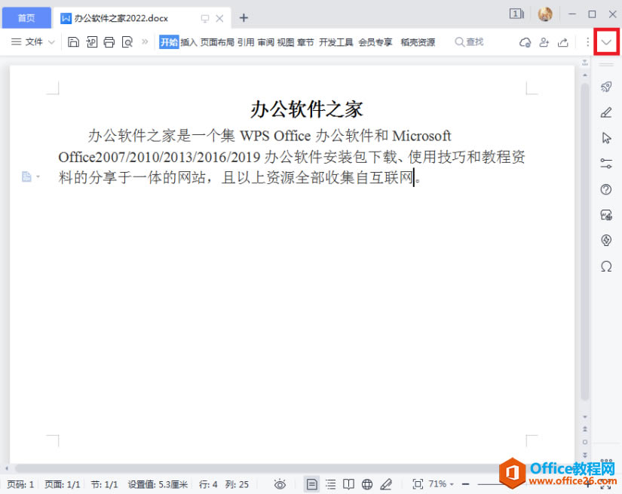Click the 列: 25 status entry
The image size is (622, 494).
(237, 484)
